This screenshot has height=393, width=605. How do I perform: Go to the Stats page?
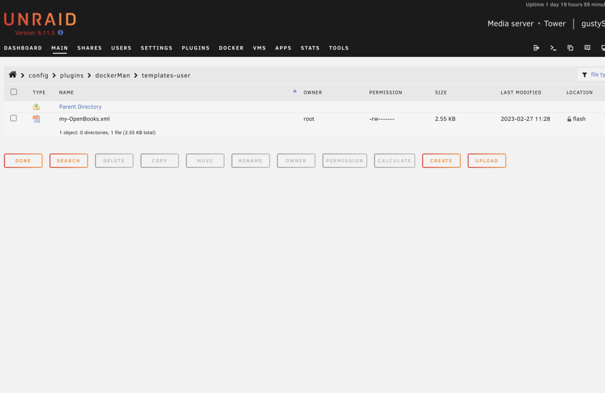point(310,48)
